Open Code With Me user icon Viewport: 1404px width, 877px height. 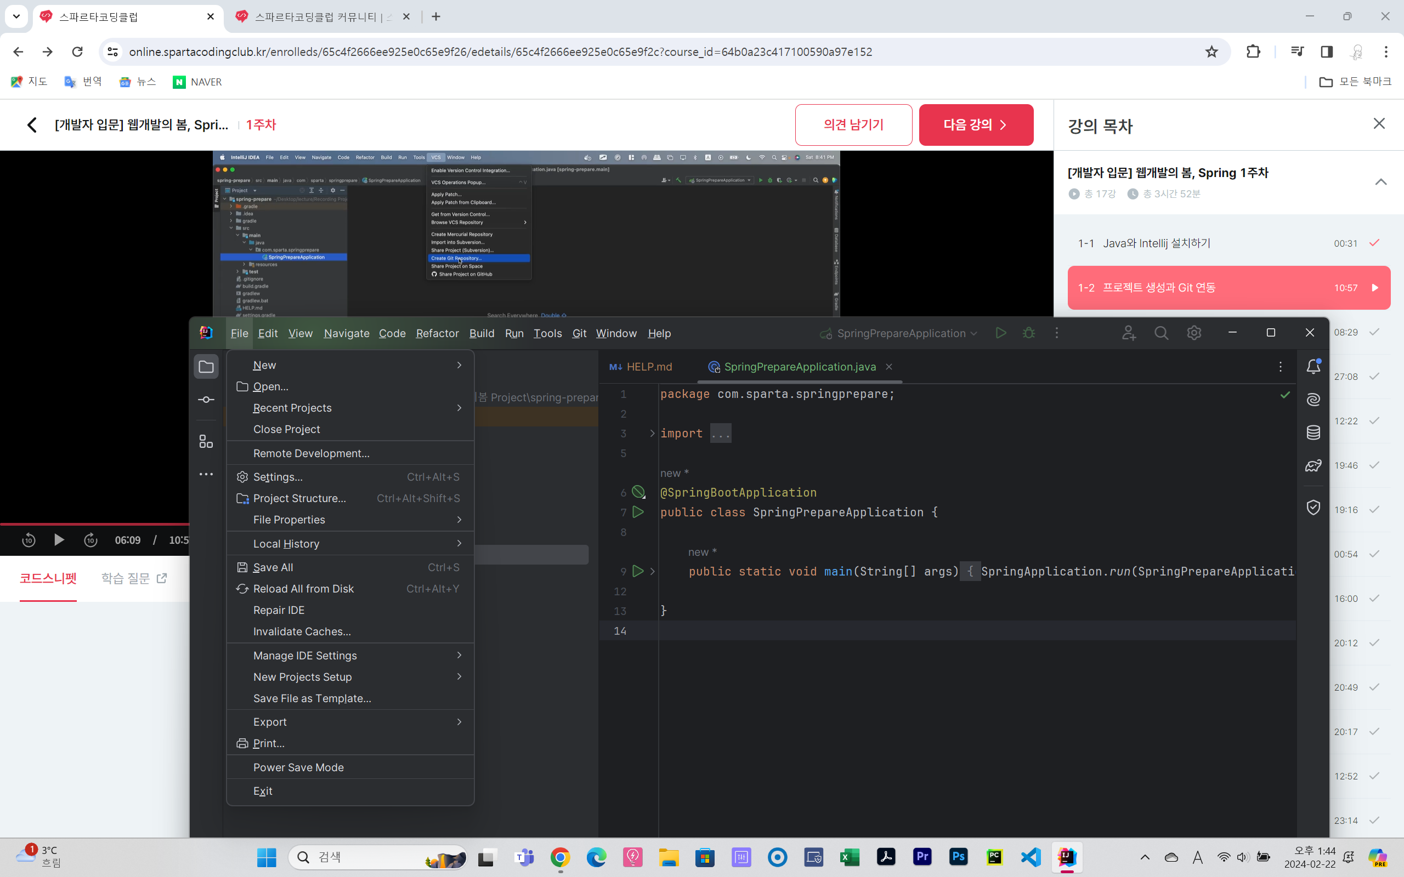tap(1129, 333)
